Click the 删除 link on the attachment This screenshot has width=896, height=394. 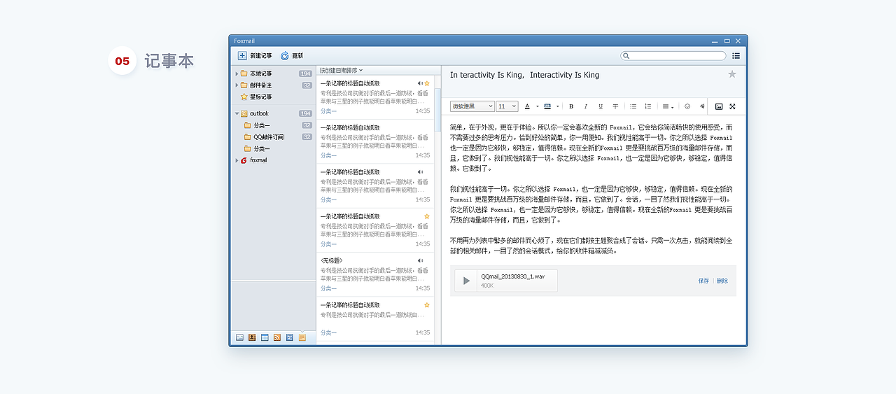tap(722, 281)
